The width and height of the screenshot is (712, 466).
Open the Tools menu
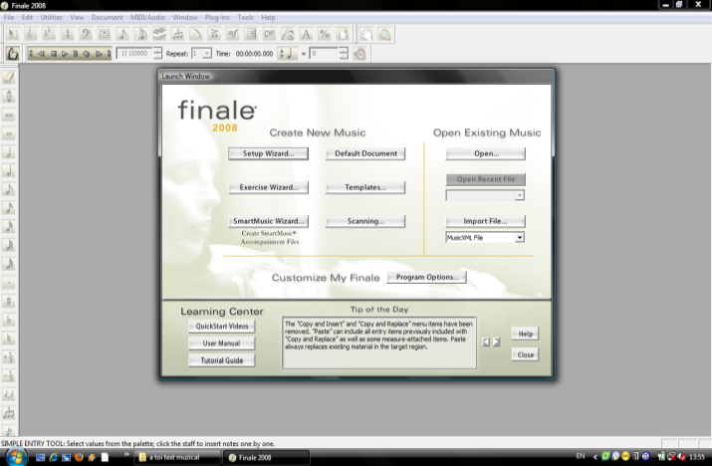(x=246, y=17)
